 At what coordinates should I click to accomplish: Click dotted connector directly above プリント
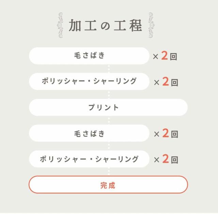click(109, 95)
